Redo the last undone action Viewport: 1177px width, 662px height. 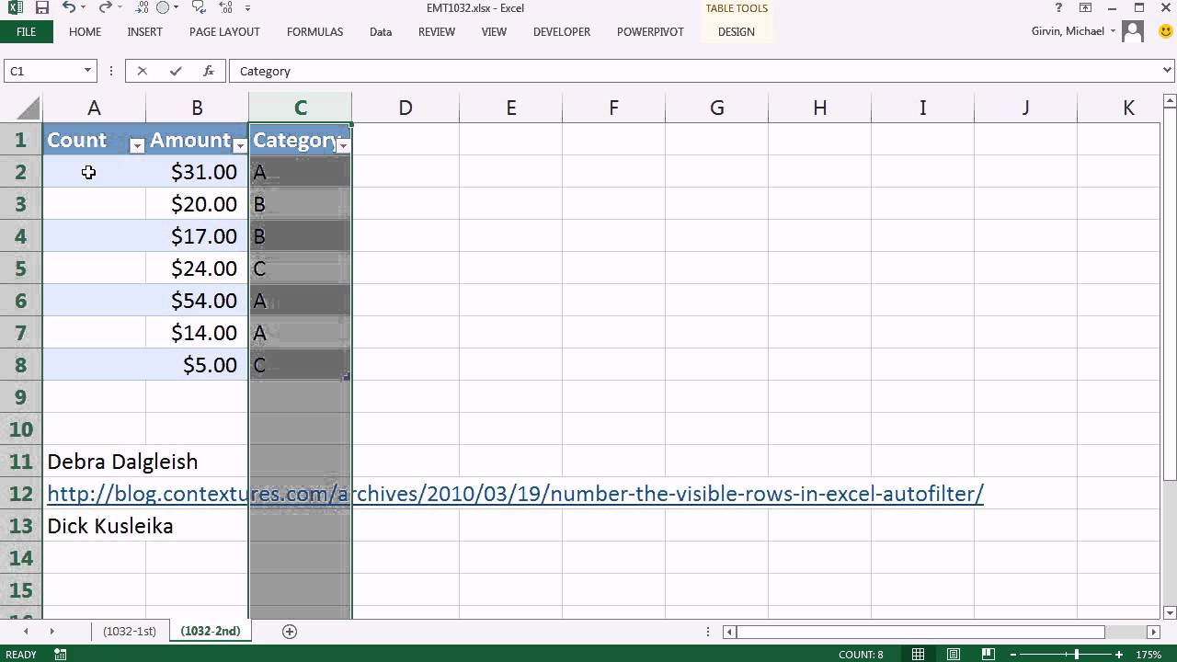[104, 8]
